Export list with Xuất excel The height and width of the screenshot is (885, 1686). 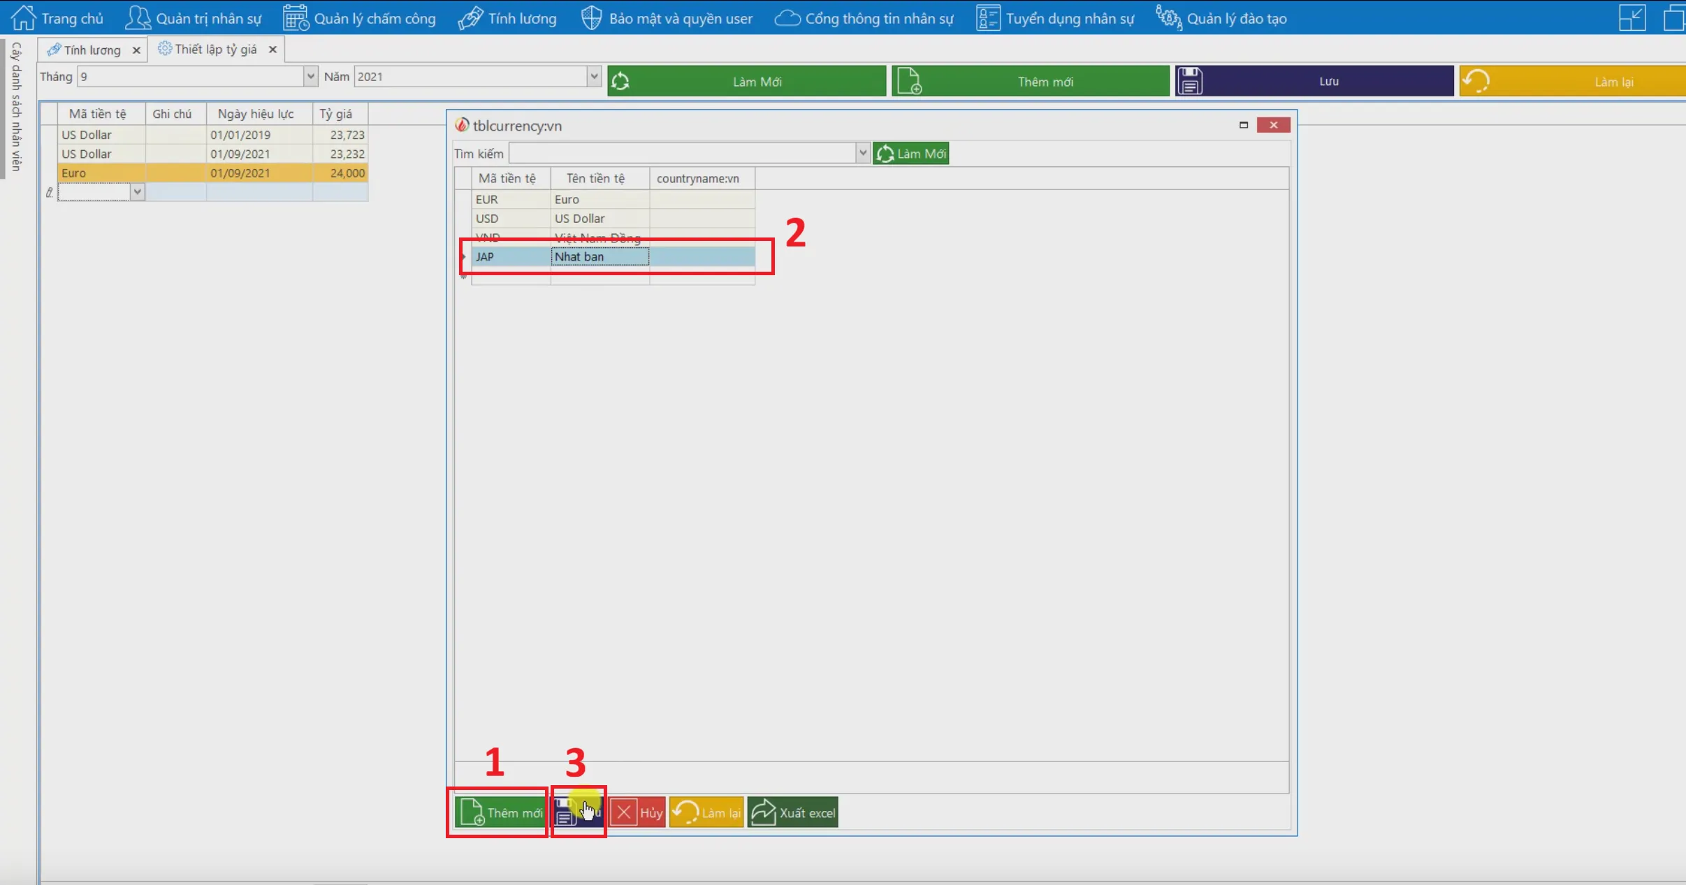792,812
